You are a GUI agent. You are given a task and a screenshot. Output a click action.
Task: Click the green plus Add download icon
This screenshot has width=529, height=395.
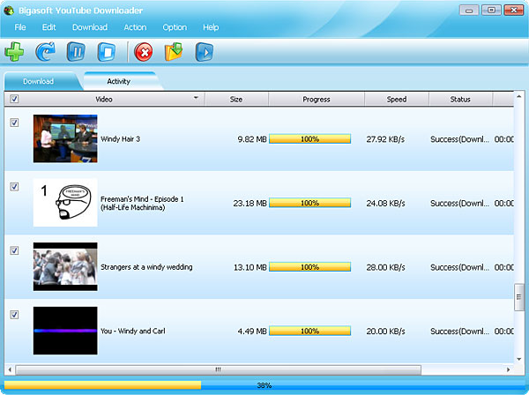pos(14,52)
